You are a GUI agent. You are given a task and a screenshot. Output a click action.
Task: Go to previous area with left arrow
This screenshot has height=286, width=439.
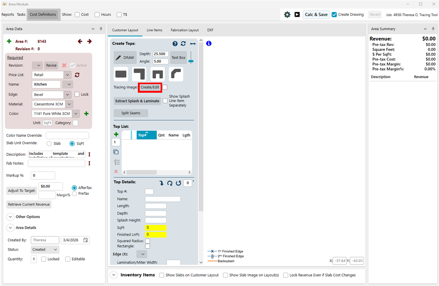80,41
